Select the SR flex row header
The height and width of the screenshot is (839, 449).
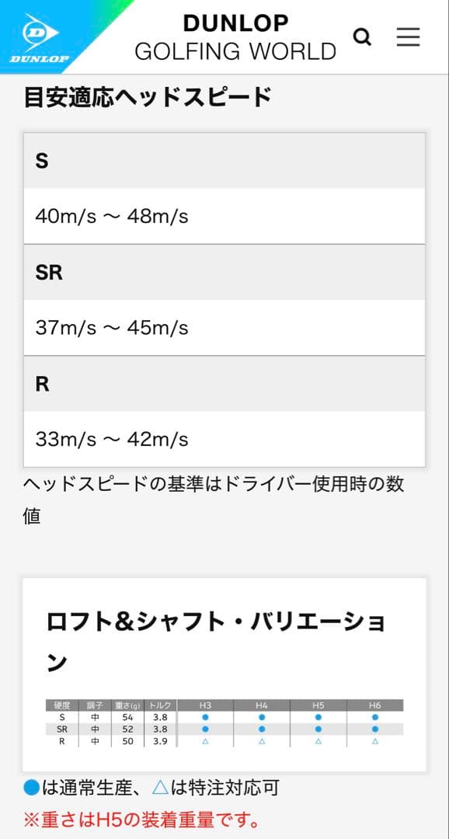[61, 729]
